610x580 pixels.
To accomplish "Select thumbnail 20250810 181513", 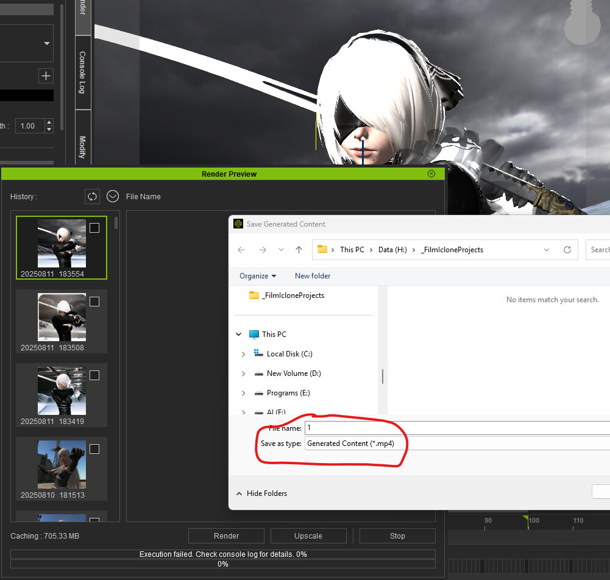I will coord(62,464).
